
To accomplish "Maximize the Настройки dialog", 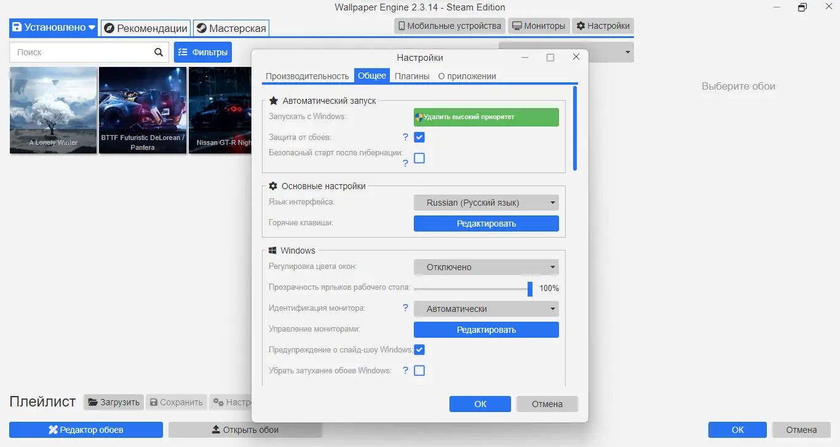I will pyautogui.click(x=550, y=57).
